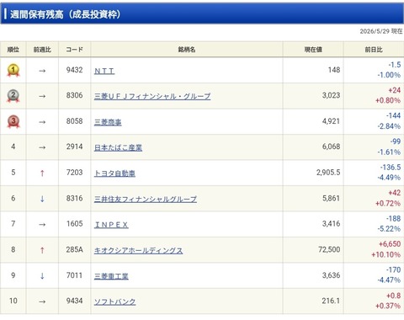The image size is (404, 320).
Task: Click the 銘柄名 column header
Action: [187, 50]
